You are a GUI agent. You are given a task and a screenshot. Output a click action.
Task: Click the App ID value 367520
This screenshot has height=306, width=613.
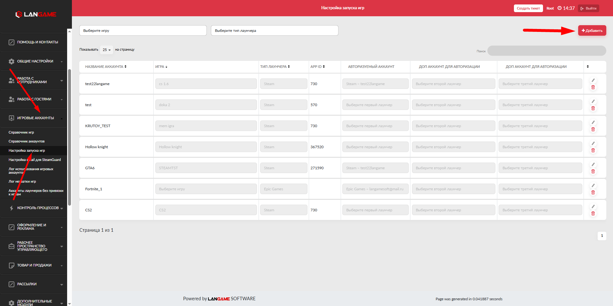(x=317, y=147)
